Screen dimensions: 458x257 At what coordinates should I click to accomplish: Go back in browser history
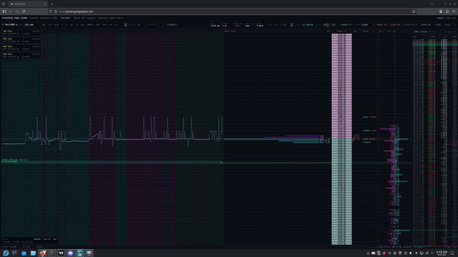coord(11,11)
